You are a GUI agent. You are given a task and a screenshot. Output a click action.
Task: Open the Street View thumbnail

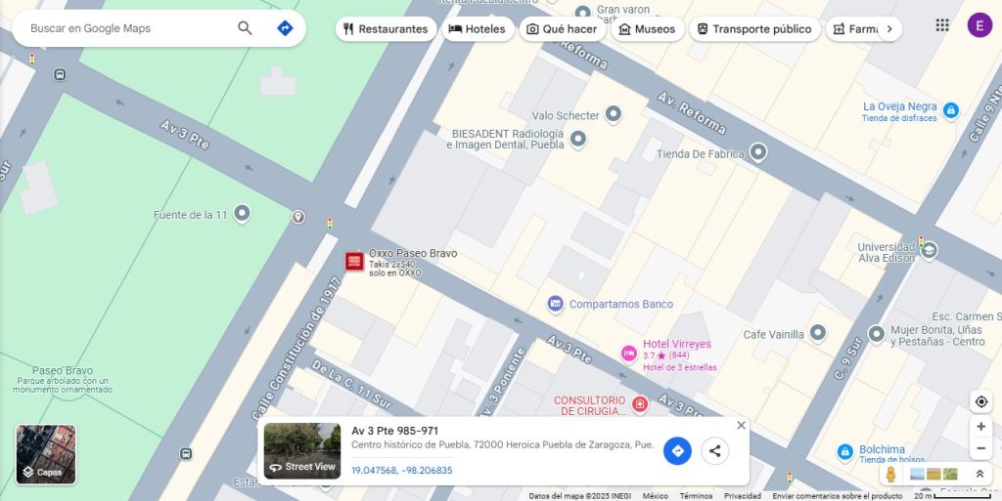[x=302, y=451]
